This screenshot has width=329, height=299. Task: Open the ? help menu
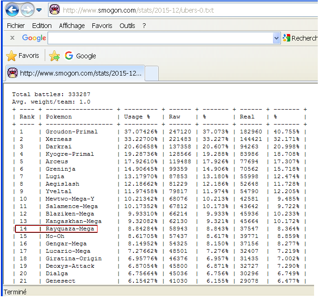tap(144, 26)
